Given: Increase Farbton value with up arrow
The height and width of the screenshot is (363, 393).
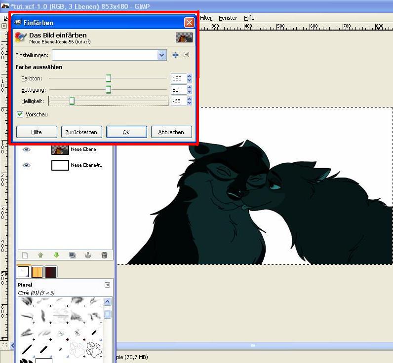Looking at the screenshot, I should [190, 76].
